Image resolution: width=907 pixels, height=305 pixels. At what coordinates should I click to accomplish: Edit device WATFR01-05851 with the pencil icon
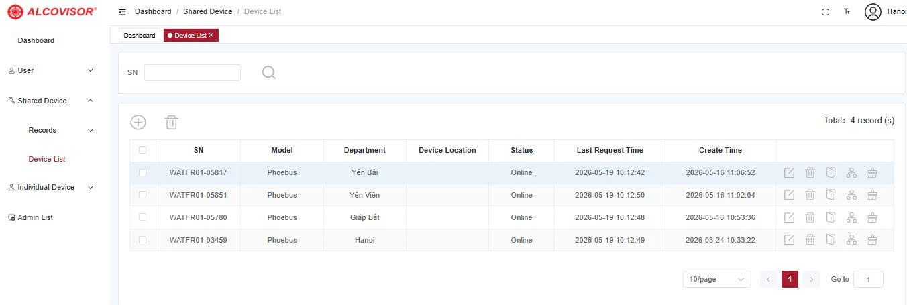point(790,195)
